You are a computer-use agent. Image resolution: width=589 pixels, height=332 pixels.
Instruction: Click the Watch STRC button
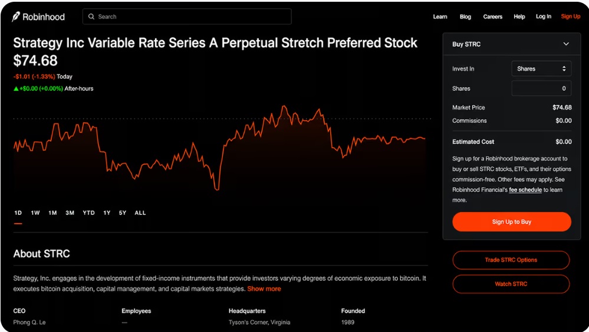pyautogui.click(x=511, y=284)
